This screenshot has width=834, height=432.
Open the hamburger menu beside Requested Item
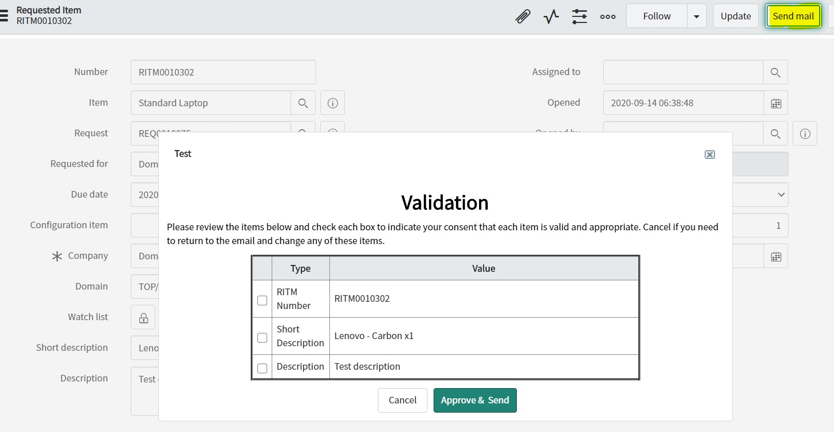pos(4,15)
